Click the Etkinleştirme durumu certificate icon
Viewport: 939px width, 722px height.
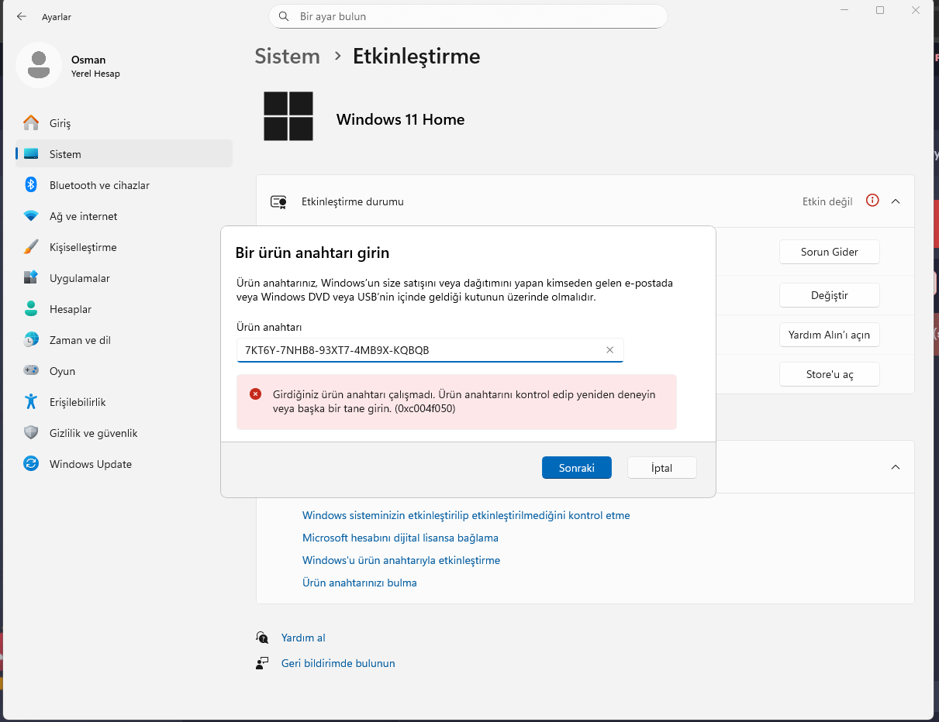pyautogui.click(x=278, y=201)
